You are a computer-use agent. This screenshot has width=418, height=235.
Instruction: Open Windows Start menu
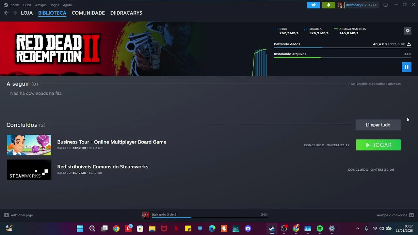click(x=80, y=228)
